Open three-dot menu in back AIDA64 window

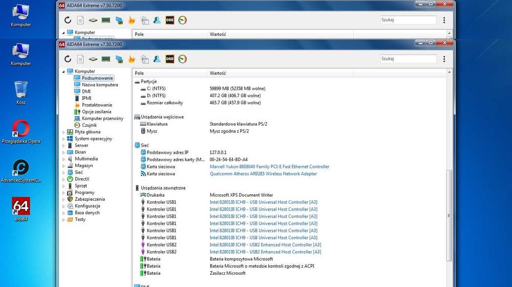(x=444, y=20)
